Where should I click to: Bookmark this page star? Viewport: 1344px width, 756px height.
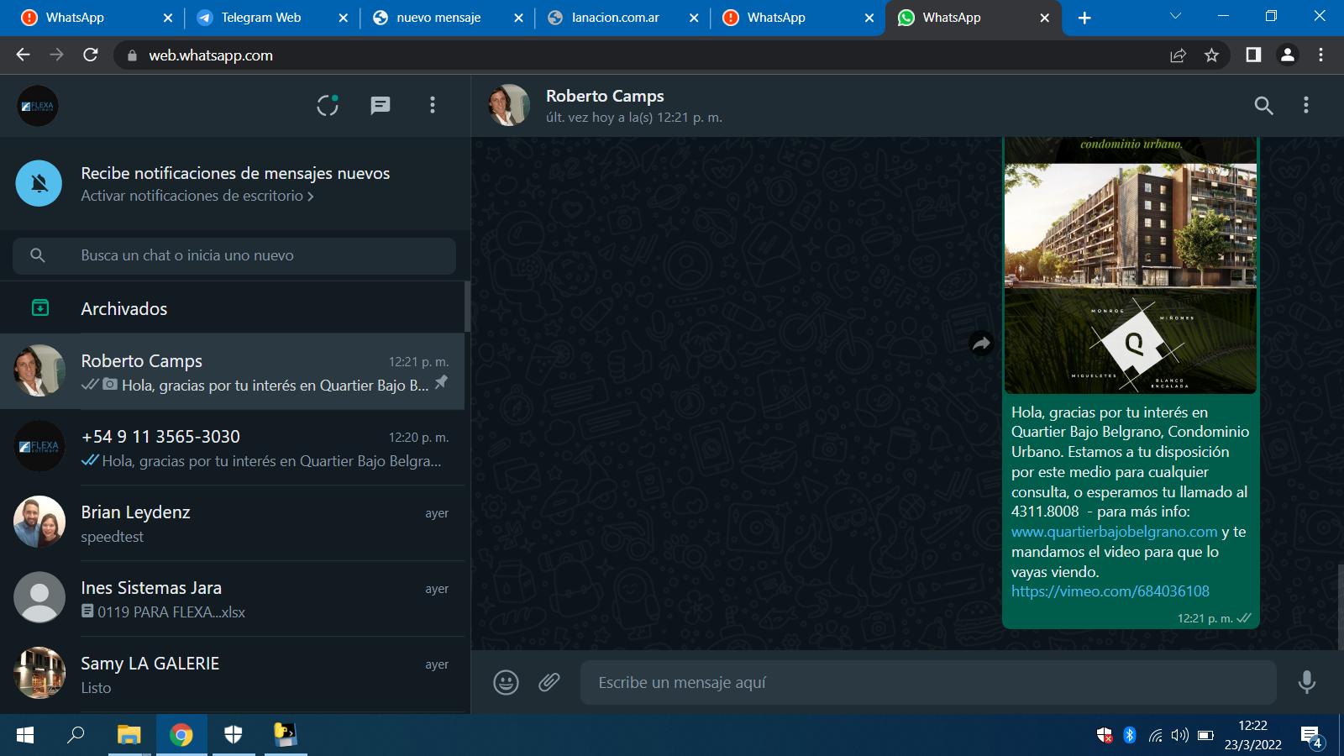point(1211,55)
